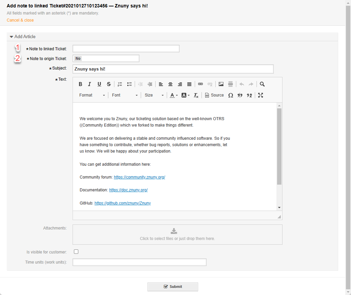Collapse the Add Article section
351x295 pixels.
coord(11,37)
